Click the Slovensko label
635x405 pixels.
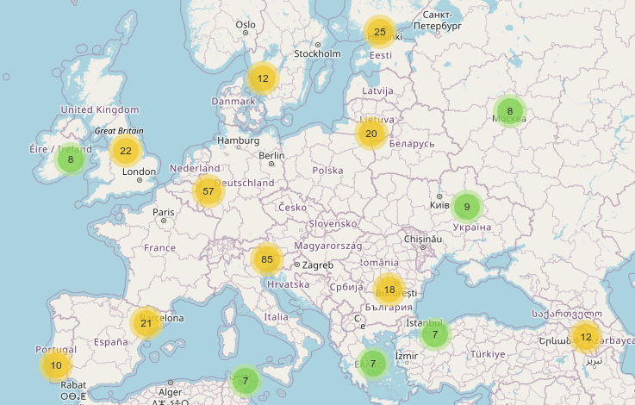coord(333,223)
